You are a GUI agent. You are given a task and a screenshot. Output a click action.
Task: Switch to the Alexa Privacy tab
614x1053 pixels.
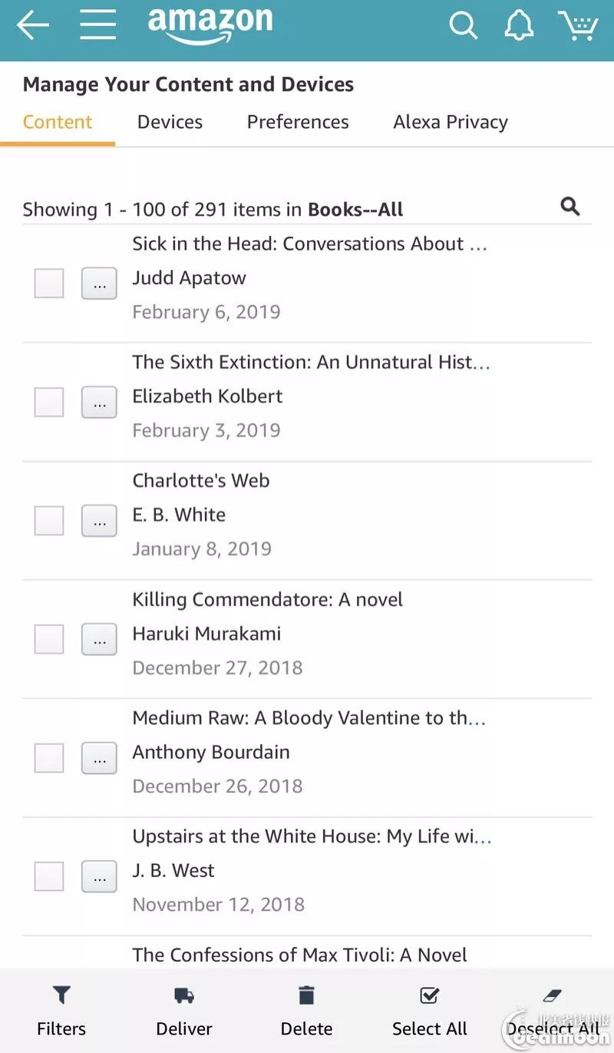click(451, 122)
